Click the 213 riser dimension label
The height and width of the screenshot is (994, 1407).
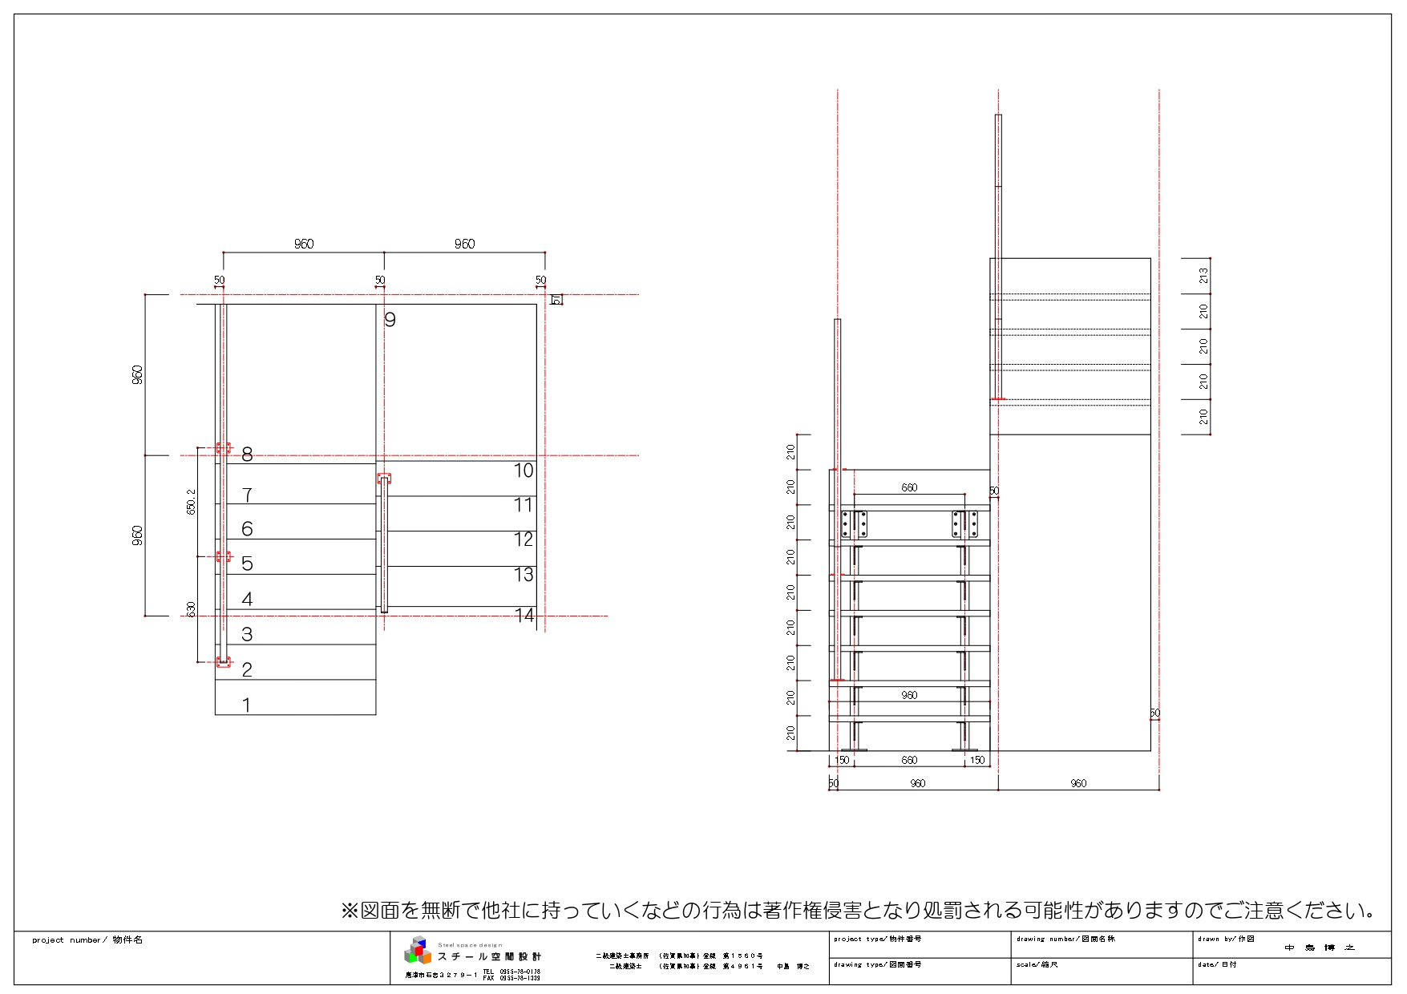click(1203, 275)
